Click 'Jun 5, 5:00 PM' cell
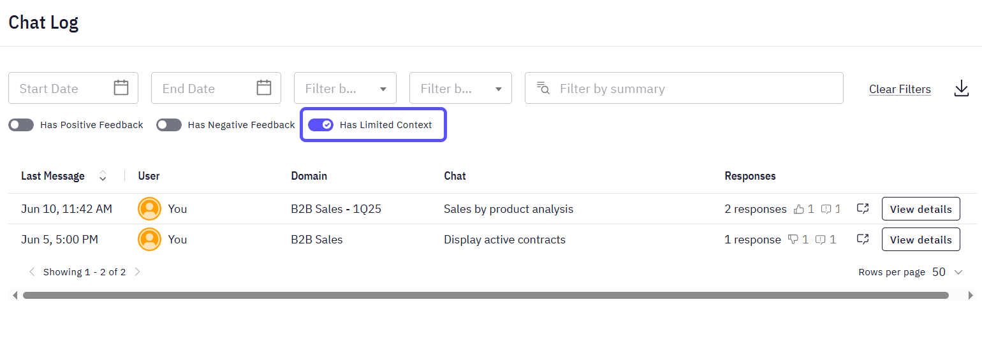The height and width of the screenshot is (339, 982). [x=60, y=240]
